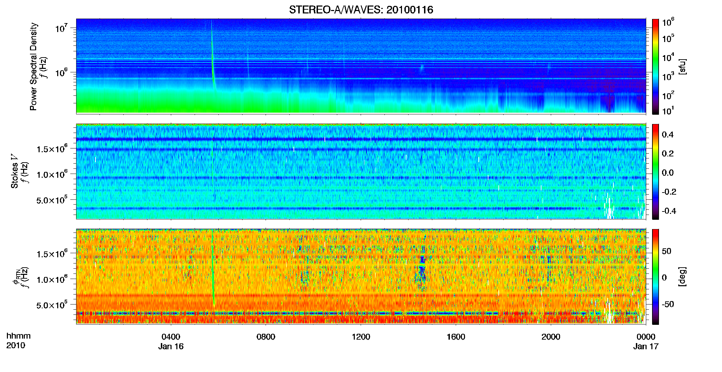The width and height of the screenshot is (722, 372).
Task: Click the "Stokes V" axis label
Action: click(x=14, y=171)
